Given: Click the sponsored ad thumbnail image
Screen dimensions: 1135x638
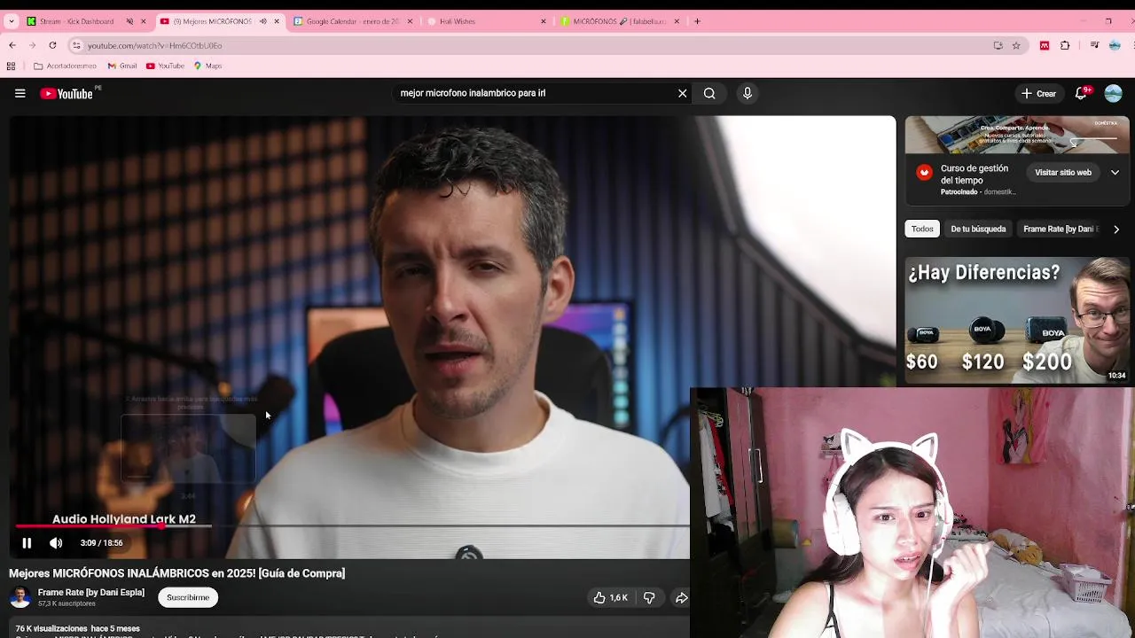Looking at the screenshot, I should 1017,135.
